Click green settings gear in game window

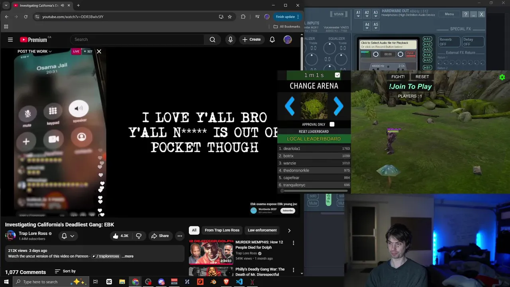click(x=502, y=77)
